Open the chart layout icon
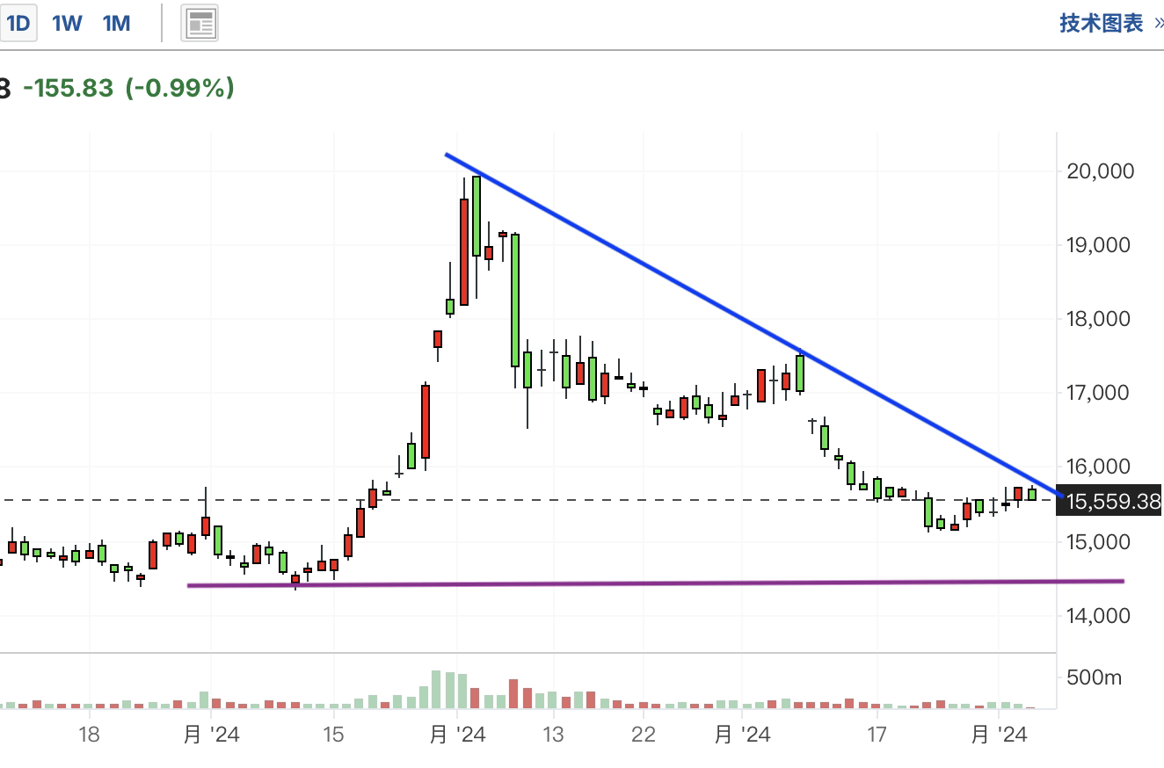 (200, 24)
